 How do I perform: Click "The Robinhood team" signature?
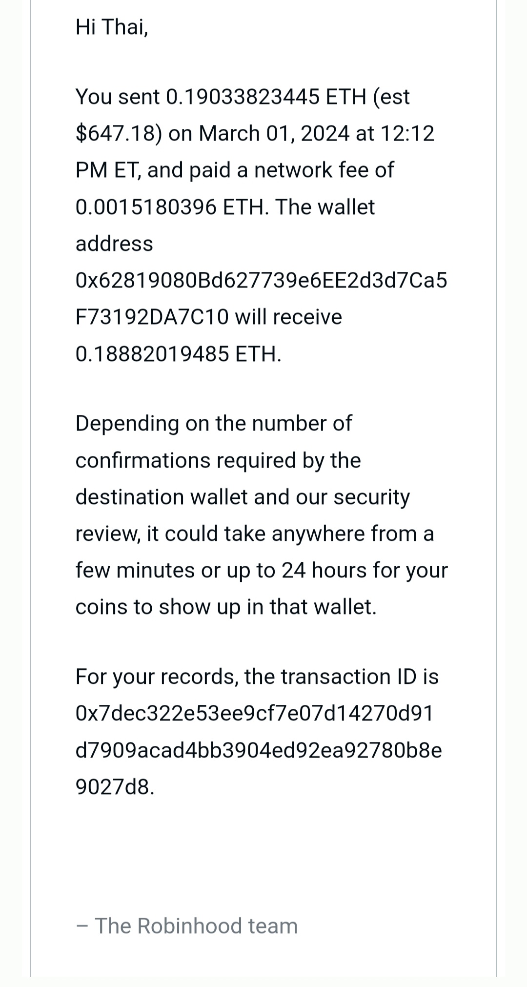[195, 926]
